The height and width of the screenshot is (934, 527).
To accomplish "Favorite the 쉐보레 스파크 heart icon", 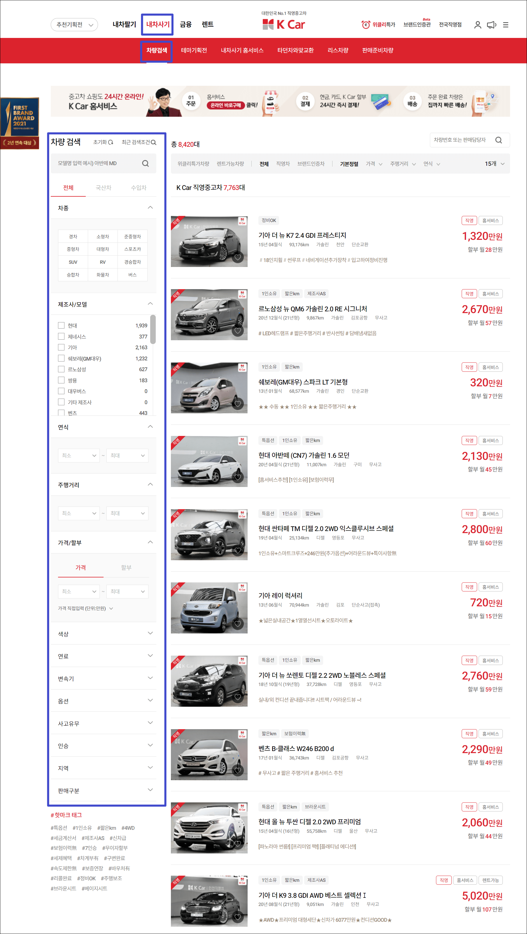I will coord(238,404).
